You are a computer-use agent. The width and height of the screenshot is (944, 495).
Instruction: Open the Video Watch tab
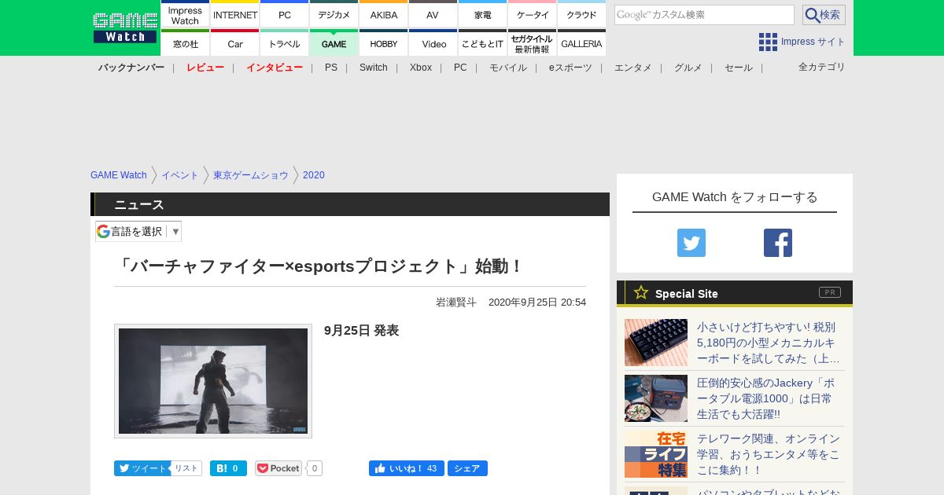433,42
